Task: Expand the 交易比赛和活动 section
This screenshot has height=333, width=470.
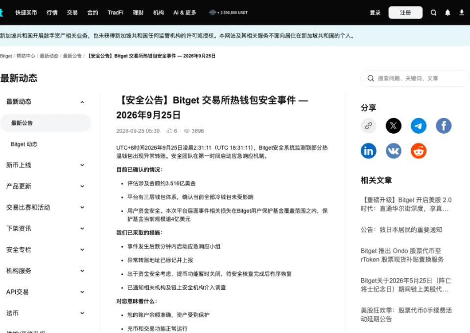Action: (x=82, y=208)
